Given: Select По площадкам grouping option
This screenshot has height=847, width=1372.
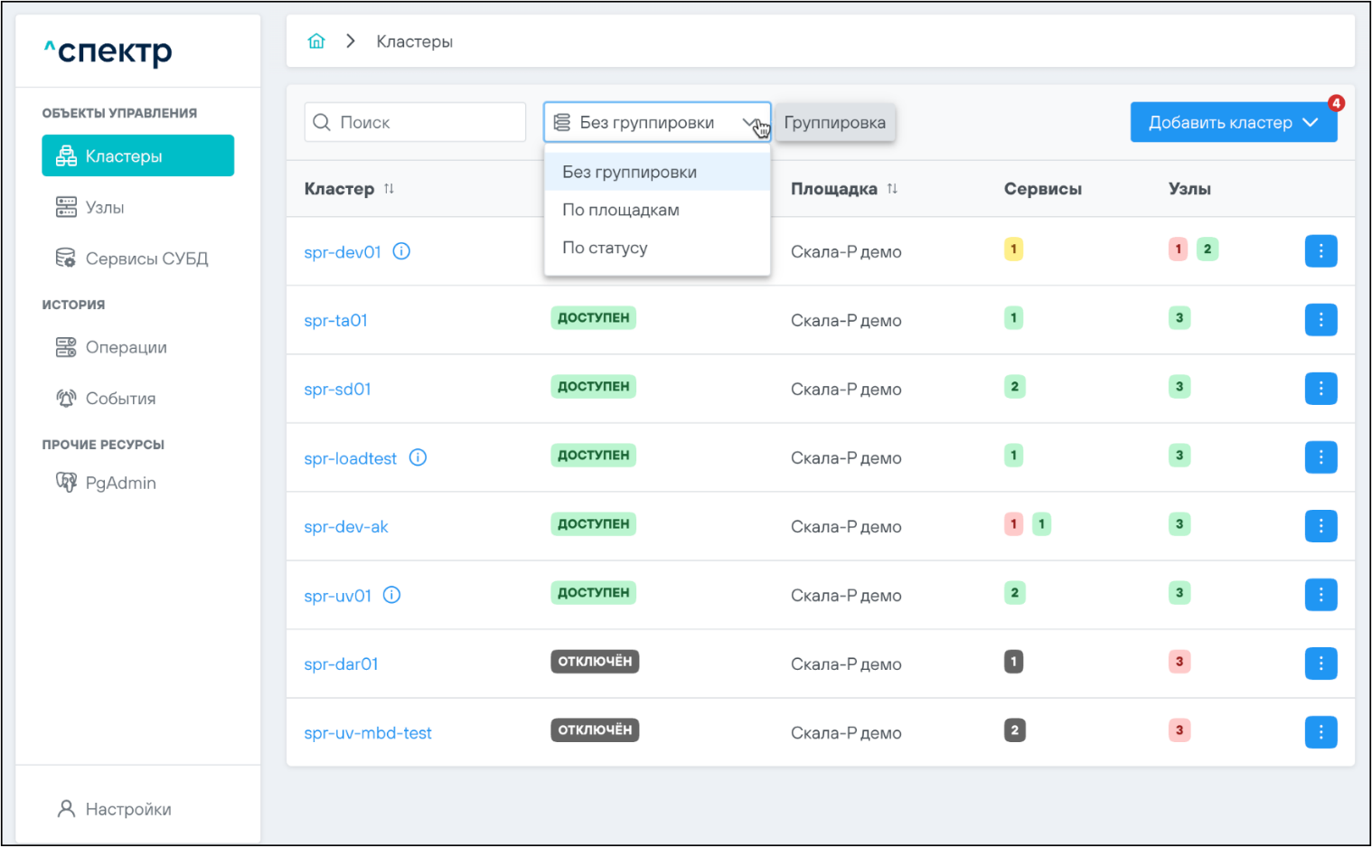Looking at the screenshot, I should (x=621, y=210).
